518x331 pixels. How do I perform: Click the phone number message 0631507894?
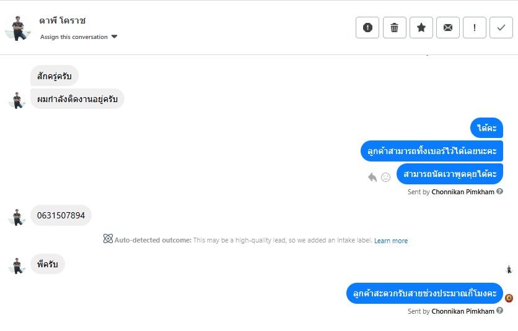coord(61,215)
